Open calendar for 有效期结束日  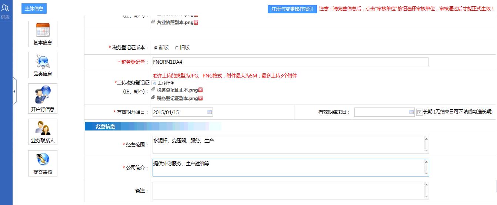click(x=411, y=112)
